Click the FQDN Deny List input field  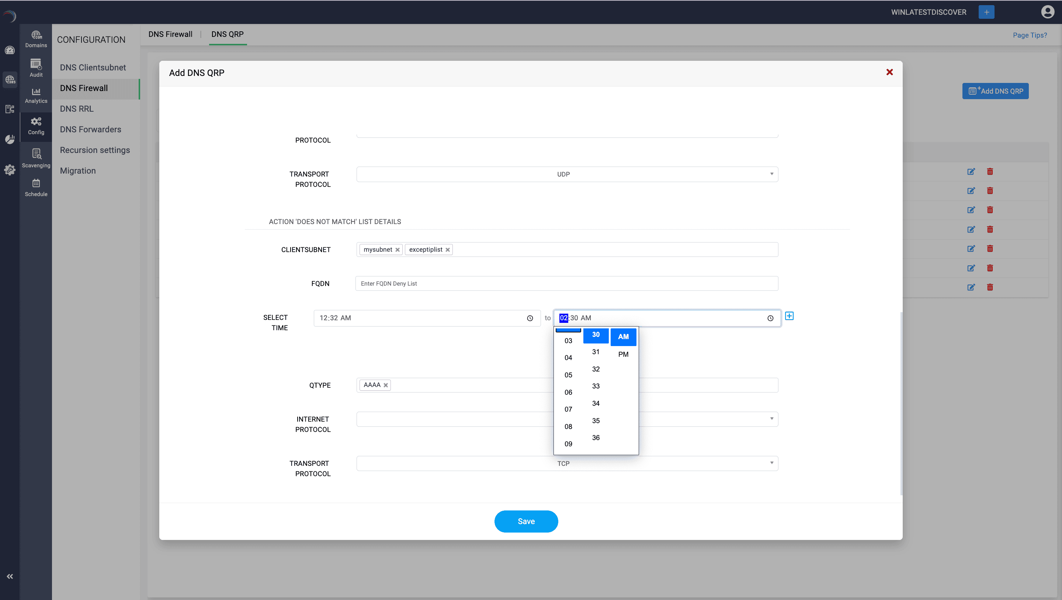[x=566, y=283]
